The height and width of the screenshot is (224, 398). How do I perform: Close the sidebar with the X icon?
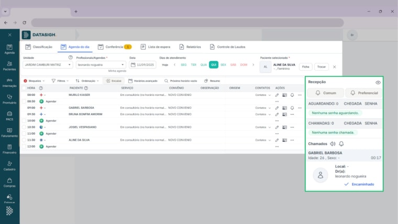click(x=9, y=35)
